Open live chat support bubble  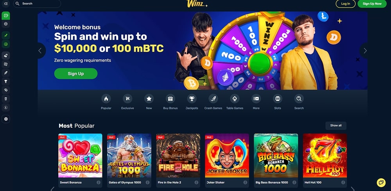381,182
